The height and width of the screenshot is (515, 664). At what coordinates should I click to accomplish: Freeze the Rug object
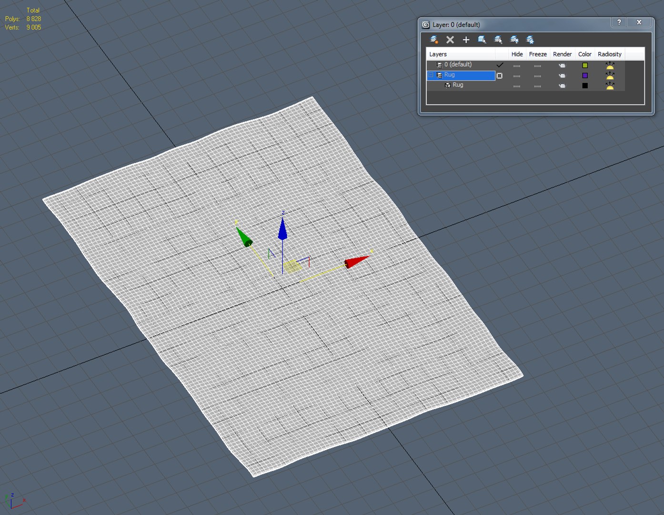pyautogui.click(x=537, y=86)
